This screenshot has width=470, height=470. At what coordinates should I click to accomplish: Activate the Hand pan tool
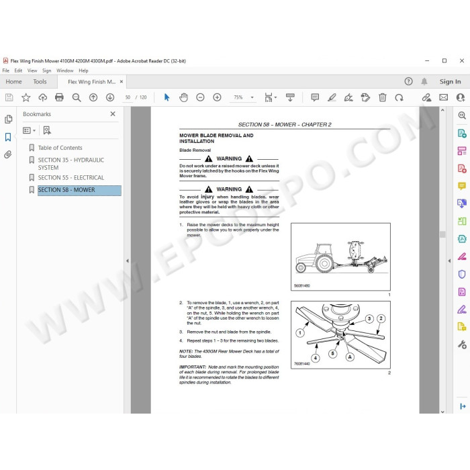point(183,97)
